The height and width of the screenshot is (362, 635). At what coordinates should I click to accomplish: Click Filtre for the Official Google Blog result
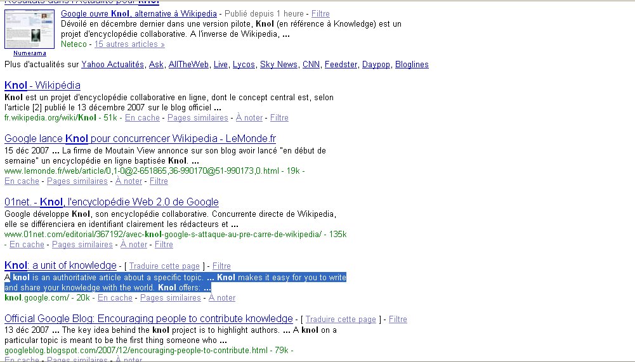pos(398,319)
